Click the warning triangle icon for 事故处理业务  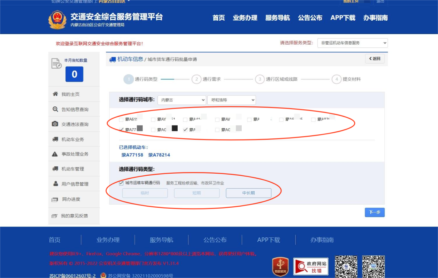tap(55, 154)
